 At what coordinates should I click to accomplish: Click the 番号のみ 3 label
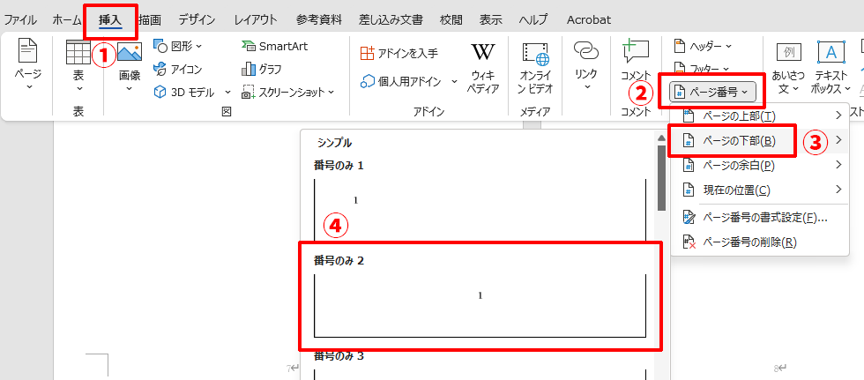point(339,356)
